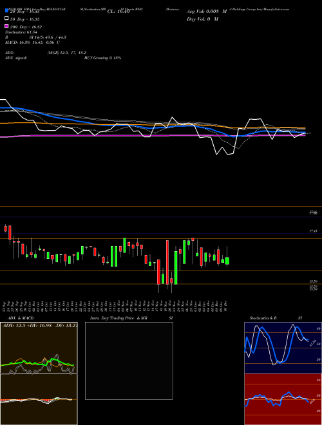Click the 'BUY Growing @ 18%' signal text
Image resolution: width=322 pixels, height=425 pixels.
[102, 58]
